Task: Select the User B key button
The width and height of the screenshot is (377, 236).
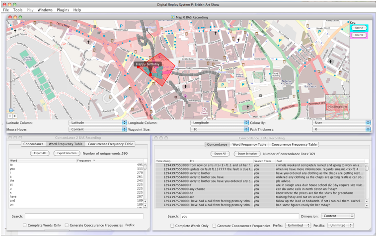Action: pyautogui.click(x=359, y=35)
